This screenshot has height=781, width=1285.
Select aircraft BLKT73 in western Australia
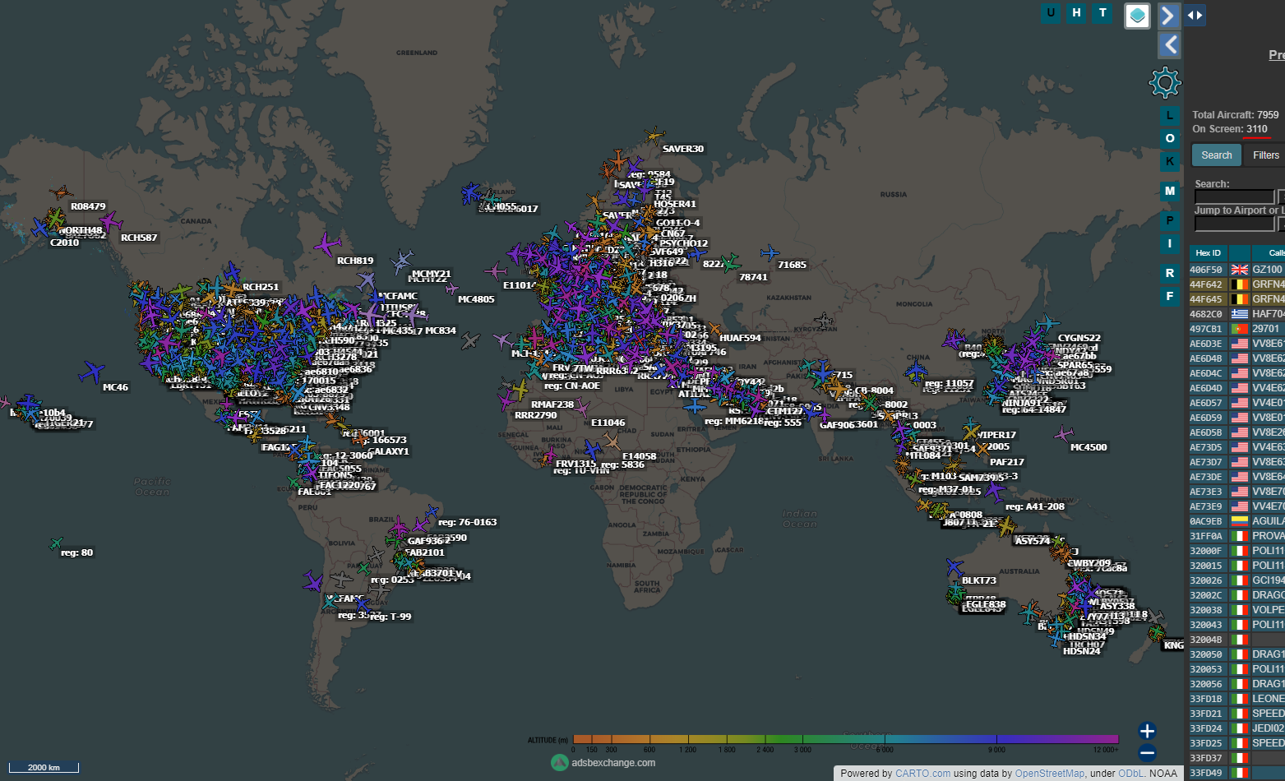954,566
